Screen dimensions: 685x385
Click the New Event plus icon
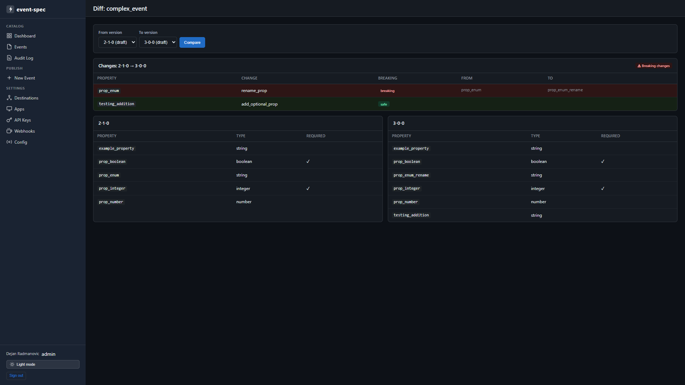9,78
